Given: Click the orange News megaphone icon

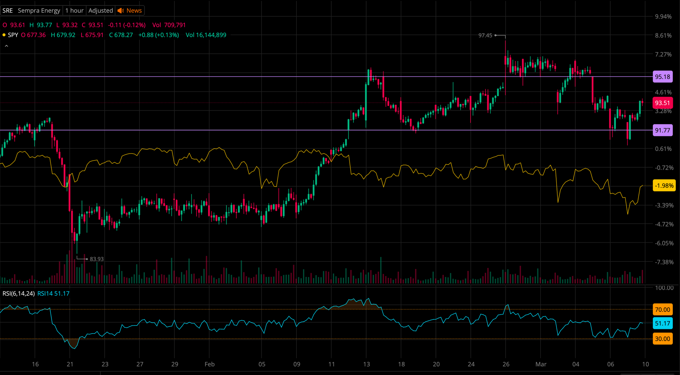Looking at the screenshot, I should [121, 11].
